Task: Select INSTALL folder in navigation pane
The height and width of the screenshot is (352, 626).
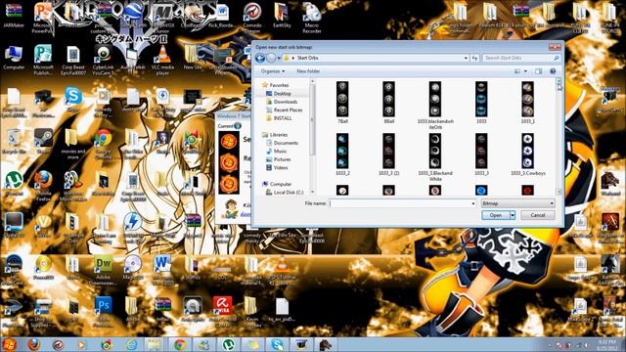Action: [283, 118]
